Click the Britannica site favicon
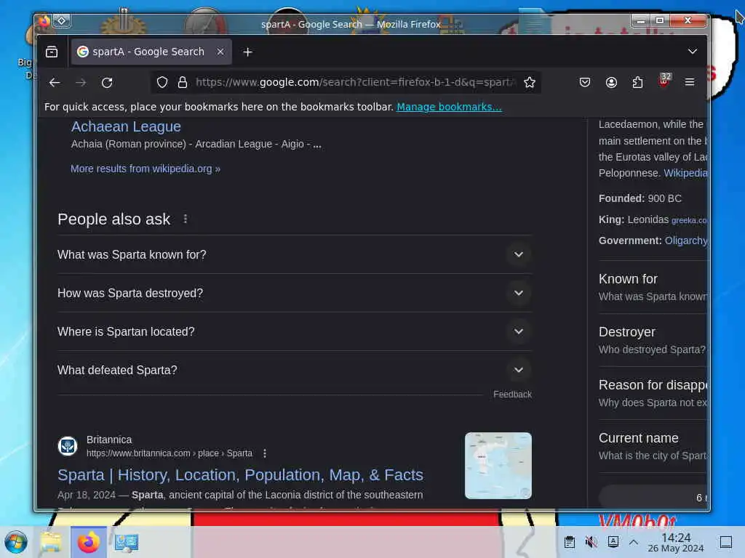 point(68,446)
